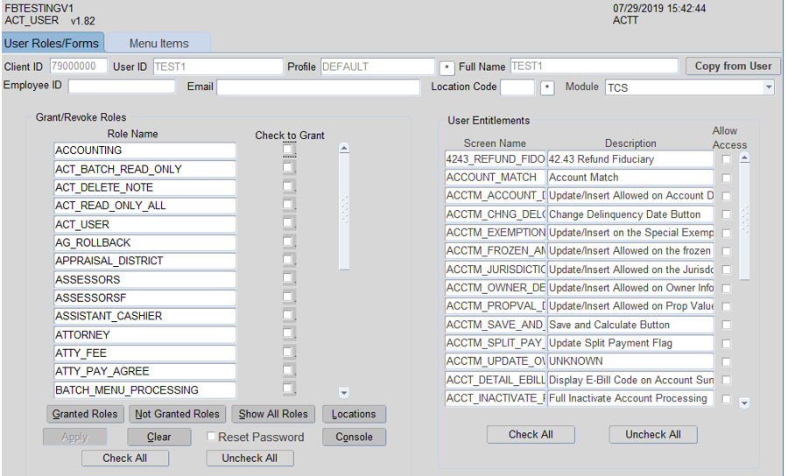Viewport: 788px width, 476px height.
Task: Click the asterisk lookup button beside Location Code
Action: [547, 88]
